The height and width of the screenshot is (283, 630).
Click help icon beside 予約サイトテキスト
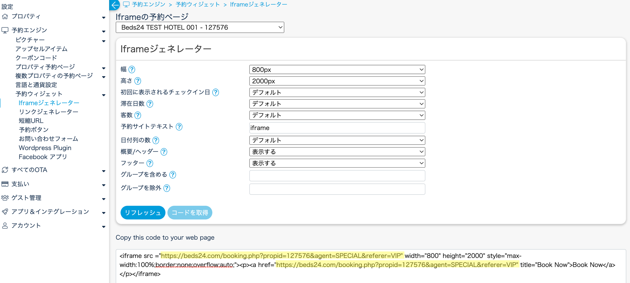(x=179, y=127)
